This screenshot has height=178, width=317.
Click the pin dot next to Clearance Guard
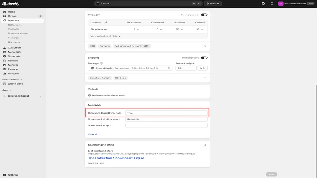pyautogui.click(x=41, y=96)
